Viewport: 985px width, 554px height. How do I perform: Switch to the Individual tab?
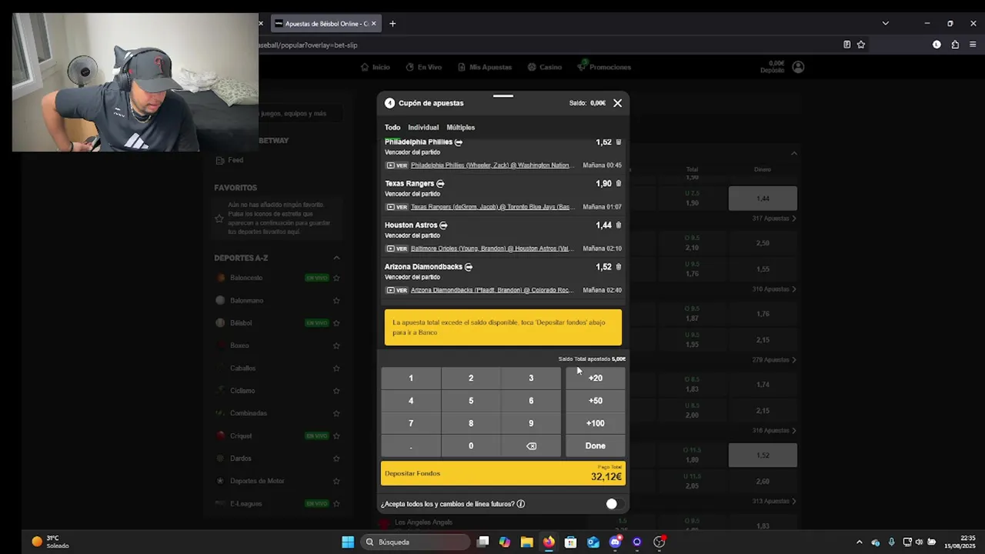click(423, 128)
